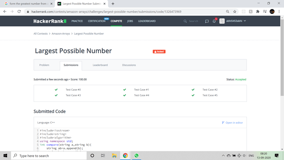Screen dimensions: 284x160
Task: Open Chrome three-dot menu
Action: pos(279,12)
